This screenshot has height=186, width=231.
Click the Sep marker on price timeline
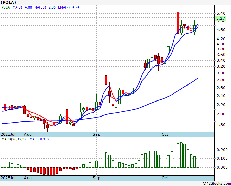97,135
